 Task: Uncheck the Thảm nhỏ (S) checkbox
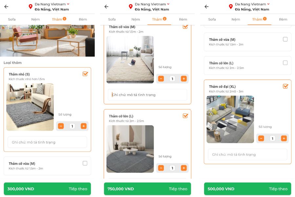(x=85, y=74)
